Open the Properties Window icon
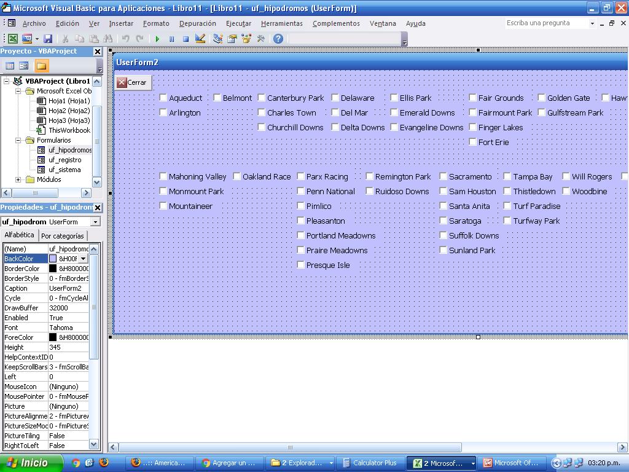Image resolution: width=629 pixels, height=472 pixels. 232,39
